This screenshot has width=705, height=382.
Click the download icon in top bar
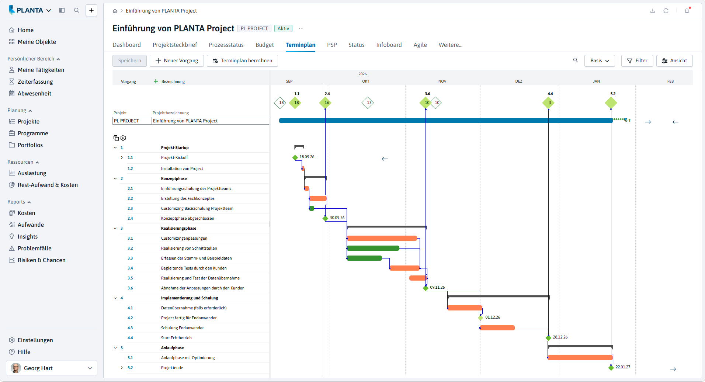coord(653,11)
